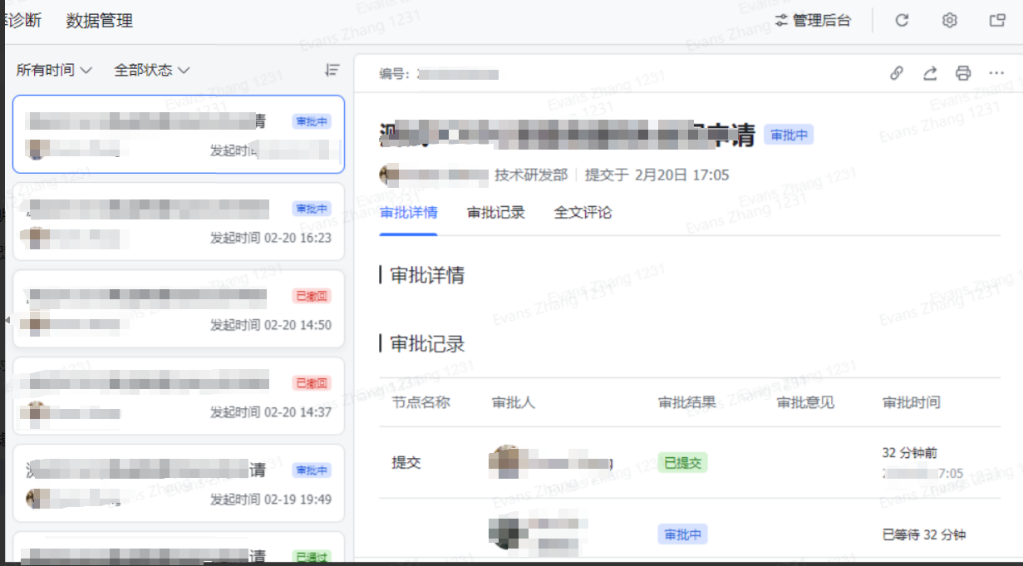Click the 已提交 status tag in records table

(682, 463)
